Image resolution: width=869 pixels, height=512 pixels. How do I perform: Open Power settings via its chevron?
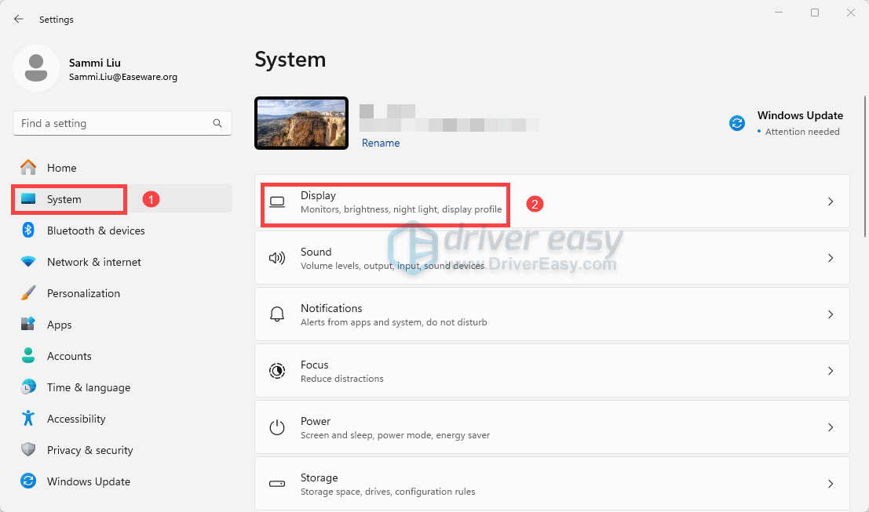[x=831, y=427]
